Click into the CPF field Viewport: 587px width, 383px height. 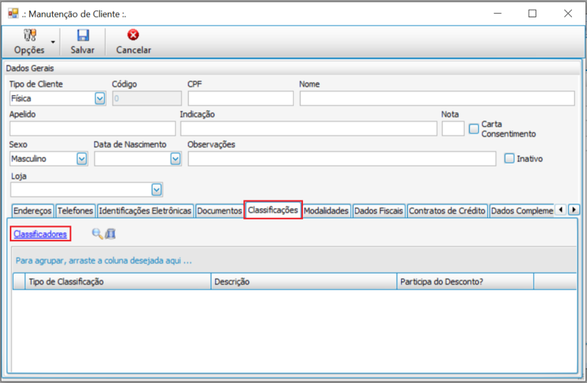point(241,99)
